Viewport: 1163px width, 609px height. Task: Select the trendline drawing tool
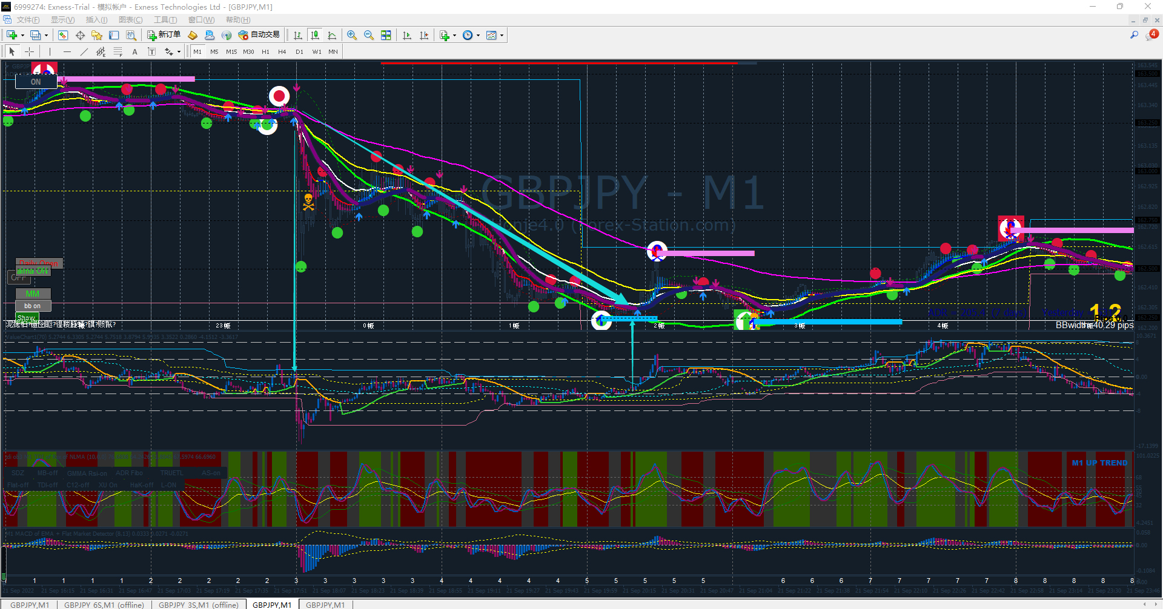(x=84, y=51)
